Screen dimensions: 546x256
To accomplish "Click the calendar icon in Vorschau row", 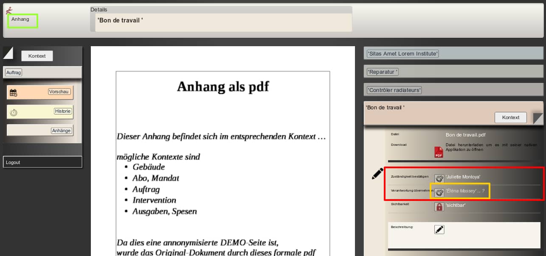I will pos(13,93).
